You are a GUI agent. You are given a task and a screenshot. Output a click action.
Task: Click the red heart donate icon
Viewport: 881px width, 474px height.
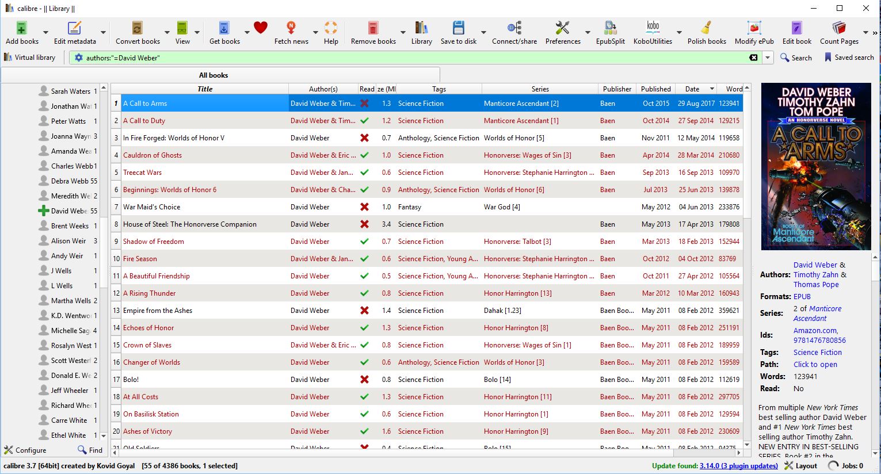(x=261, y=28)
